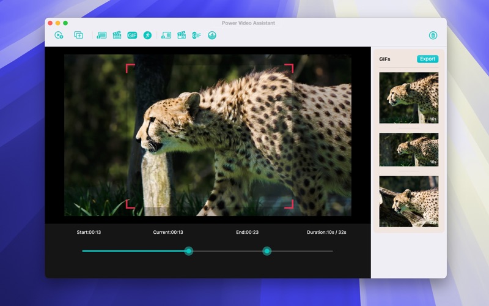Select the first GIF thumbnail in the list
Viewport: 489px width, 306px height.
[x=408, y=98]
